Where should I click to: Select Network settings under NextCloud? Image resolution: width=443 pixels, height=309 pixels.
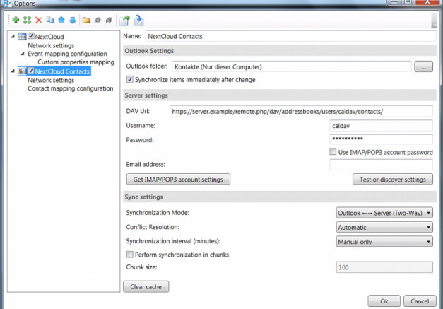click(x=51, y=45)
